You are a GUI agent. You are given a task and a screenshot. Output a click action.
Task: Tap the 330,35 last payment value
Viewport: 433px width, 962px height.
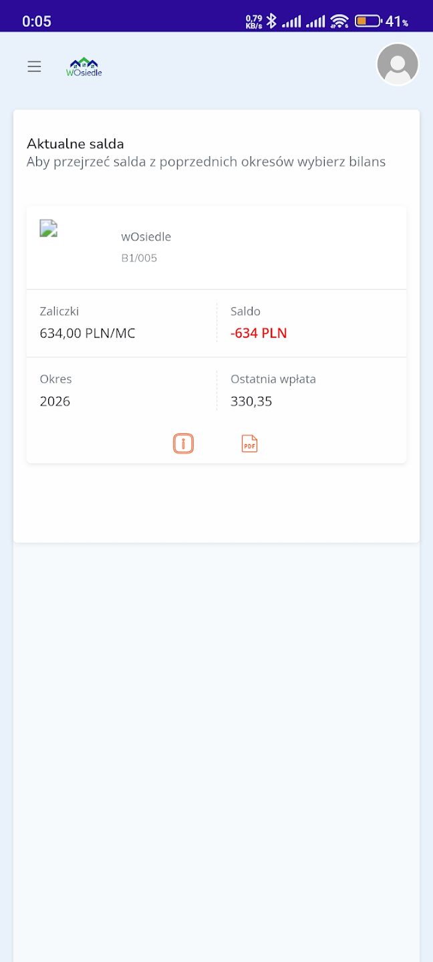[251, 401]
